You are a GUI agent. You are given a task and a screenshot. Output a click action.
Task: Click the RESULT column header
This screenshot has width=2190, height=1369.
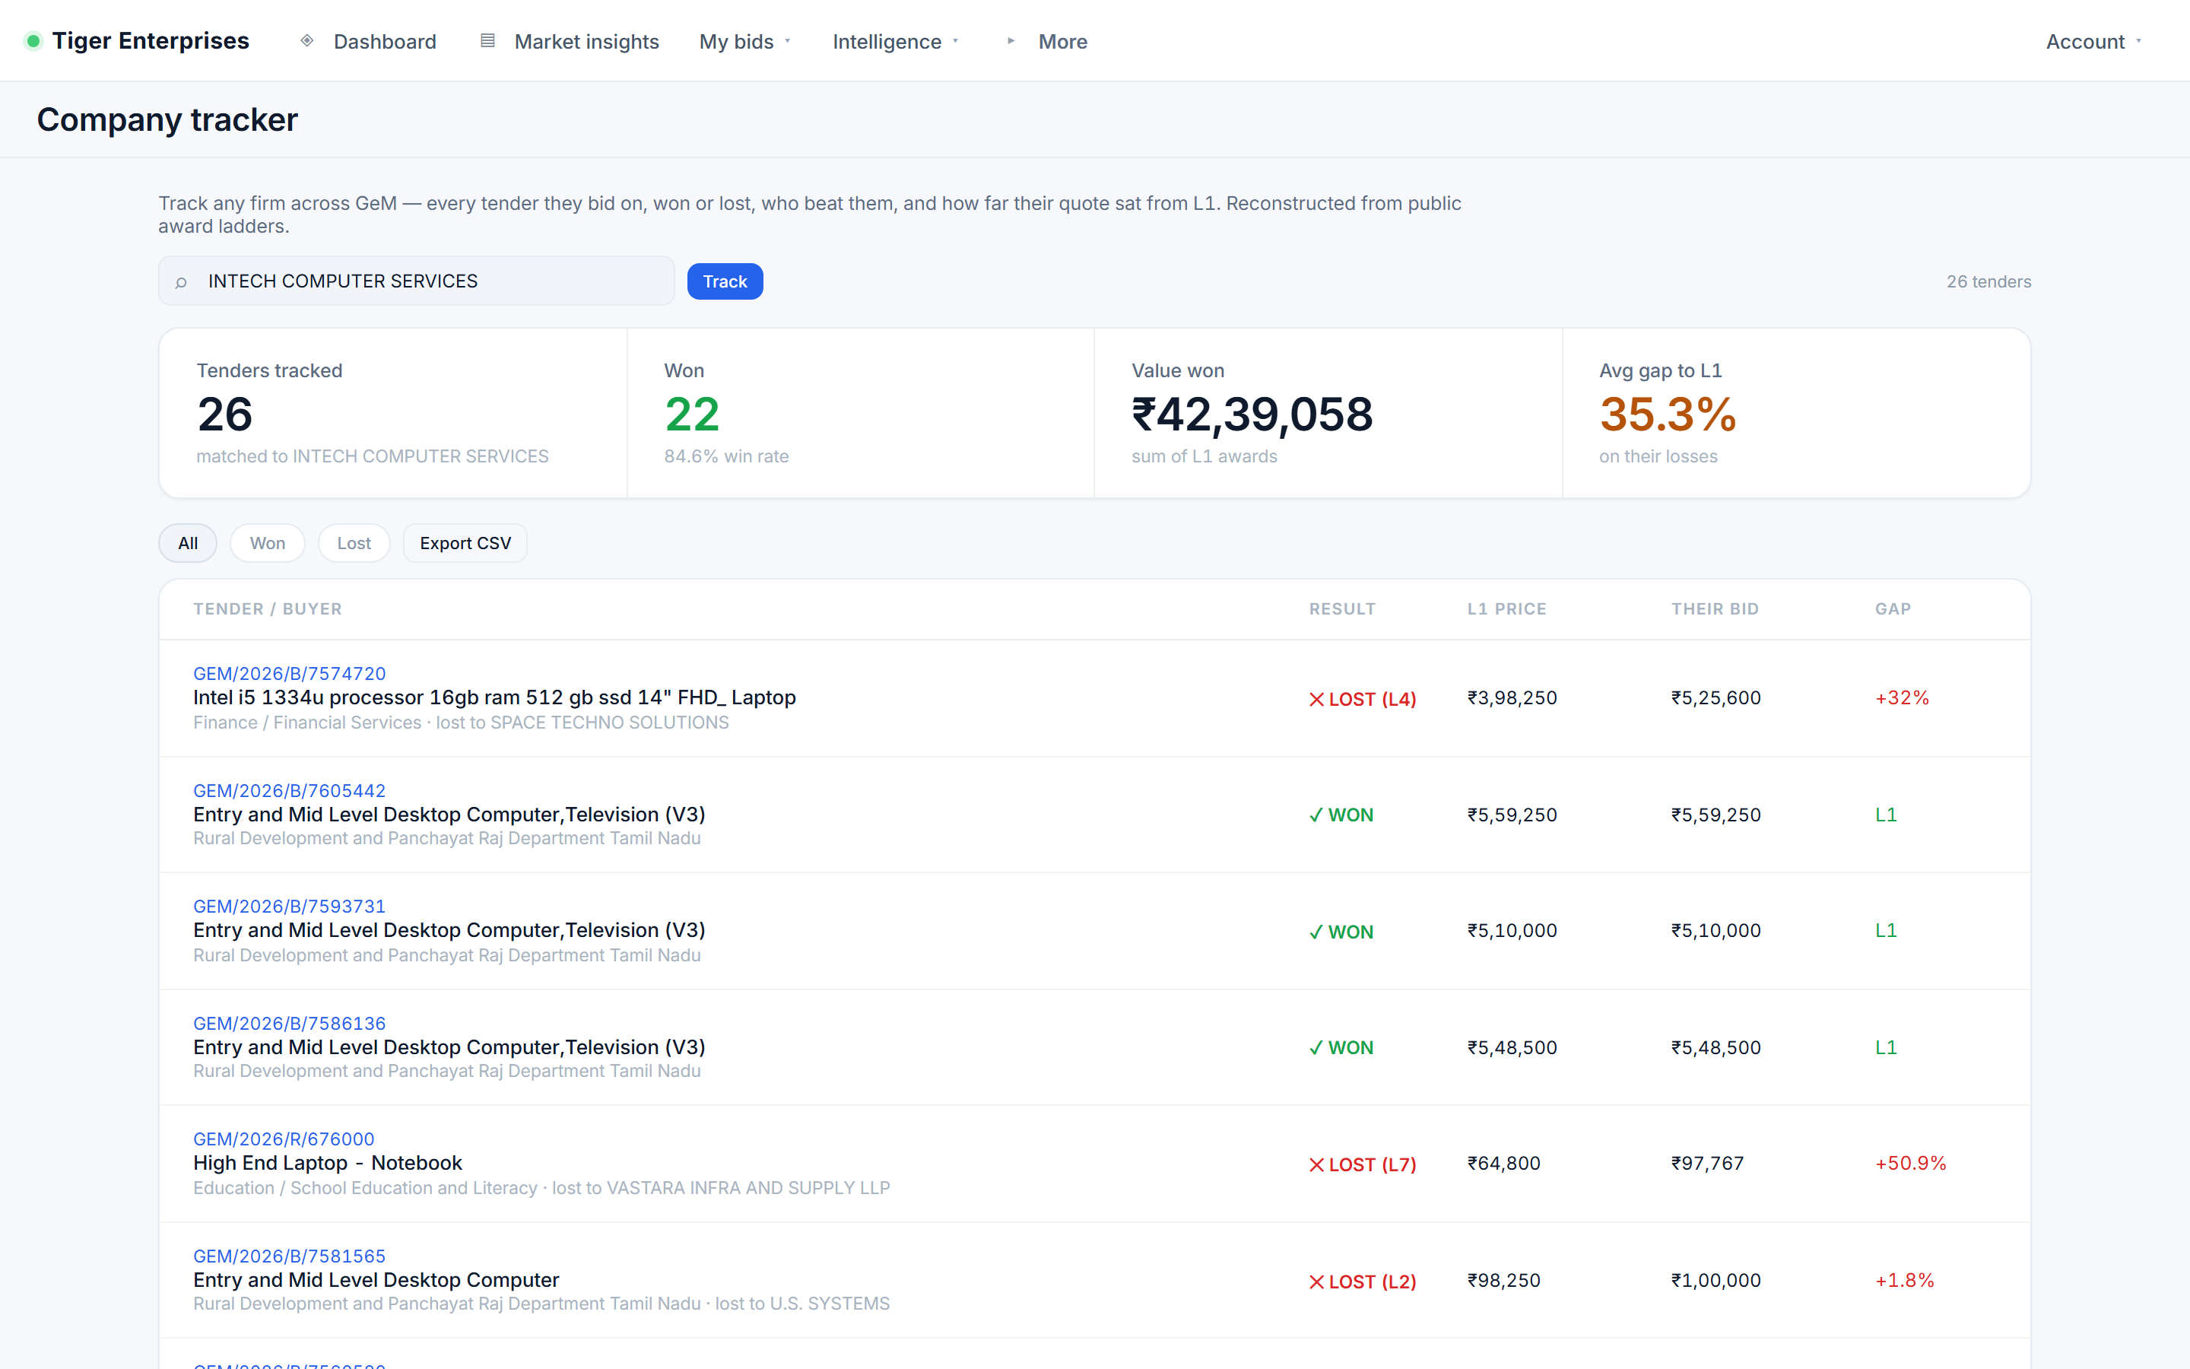[x=1342, y=609]
